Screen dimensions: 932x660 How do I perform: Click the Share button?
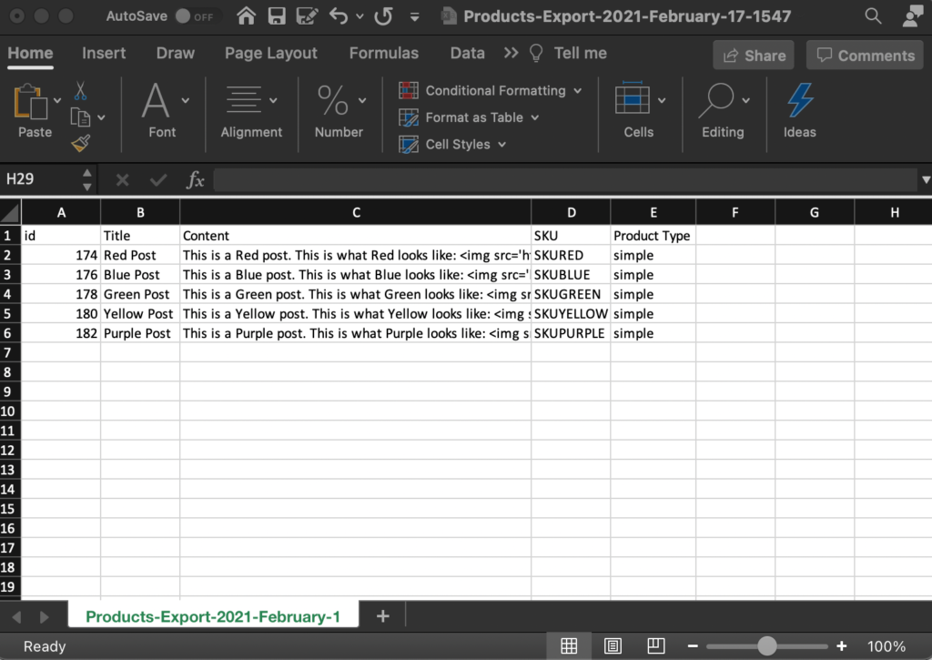pyautogui.click(x=754, y=56)
